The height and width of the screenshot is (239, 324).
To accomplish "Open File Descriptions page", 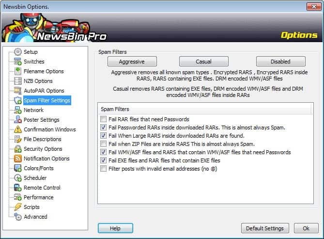I will point(42,139).
